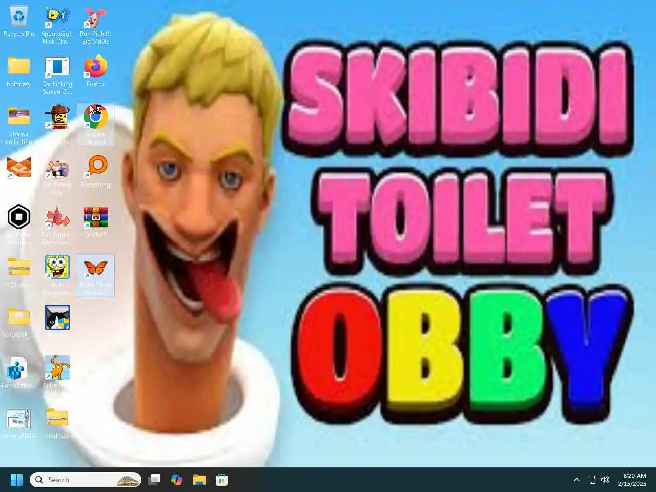
Task: Open the clock showing 8:20 AM
Action: [632, 480]
